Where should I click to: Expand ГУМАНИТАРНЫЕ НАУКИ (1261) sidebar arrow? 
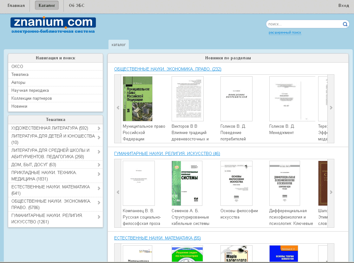(99, 217)
